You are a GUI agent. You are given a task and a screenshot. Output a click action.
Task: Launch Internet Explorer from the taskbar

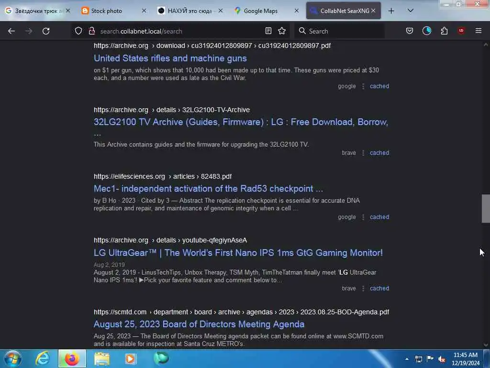43,358
